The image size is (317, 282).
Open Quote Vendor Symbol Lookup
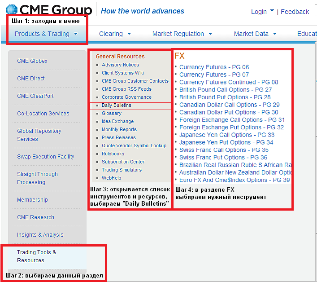point(134,146)
